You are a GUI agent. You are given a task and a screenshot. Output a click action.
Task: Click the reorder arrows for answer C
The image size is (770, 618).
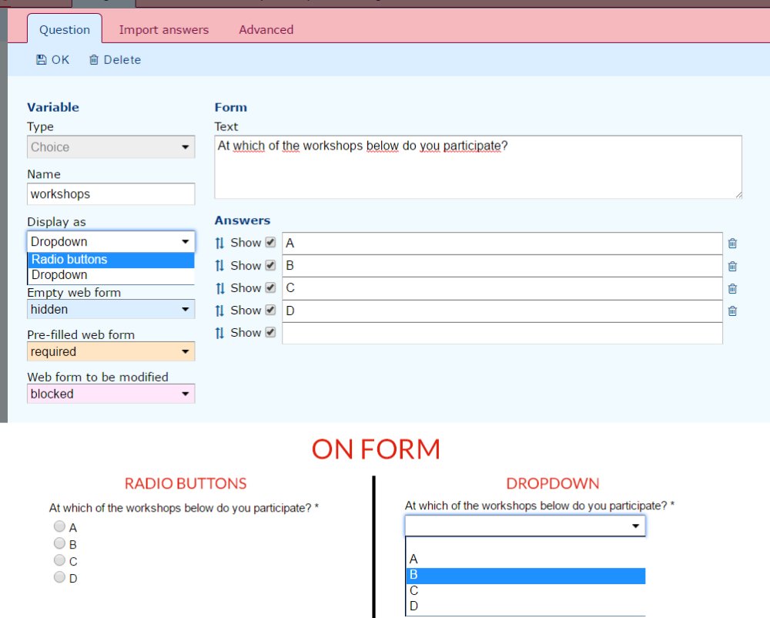219,288
